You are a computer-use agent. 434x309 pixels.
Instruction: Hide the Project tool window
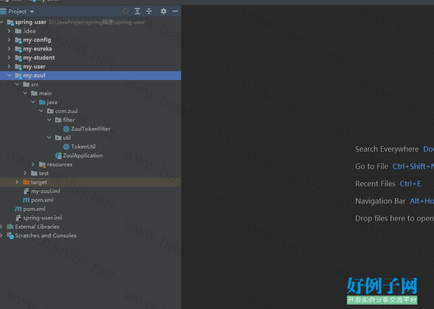pos(175,11)
